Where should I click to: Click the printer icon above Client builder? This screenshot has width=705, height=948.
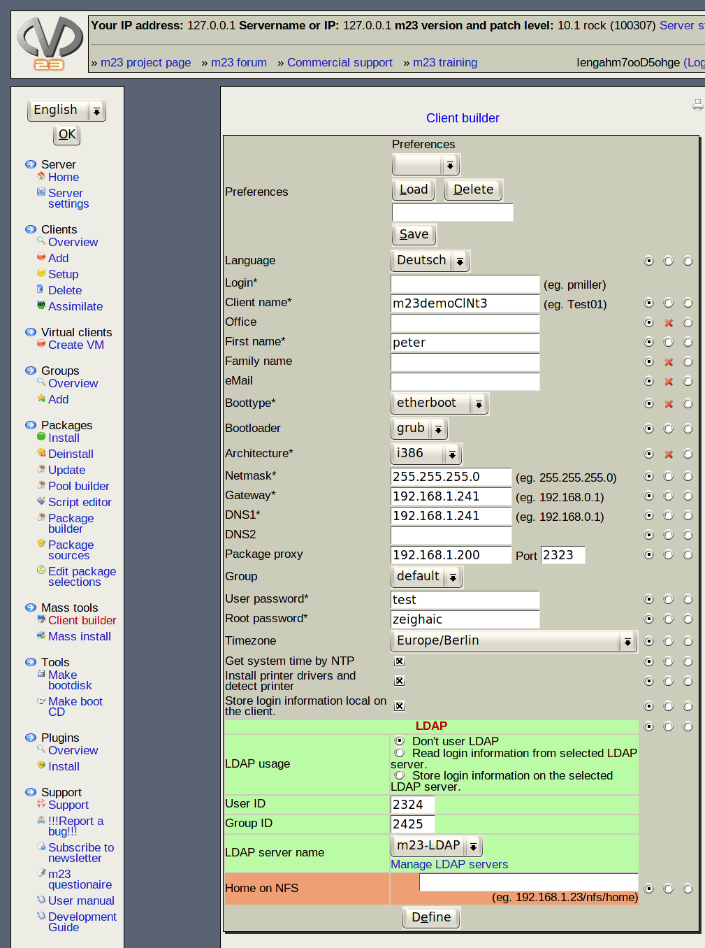tap(697, 105)
